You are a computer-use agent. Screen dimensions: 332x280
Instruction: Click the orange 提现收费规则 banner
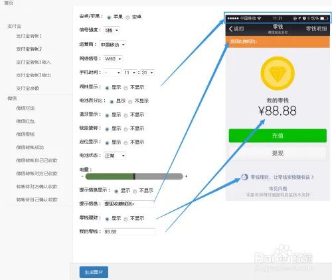pos(278,42)
